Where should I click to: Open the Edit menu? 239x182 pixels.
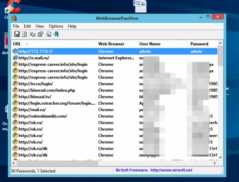click(x=27, y=26)
